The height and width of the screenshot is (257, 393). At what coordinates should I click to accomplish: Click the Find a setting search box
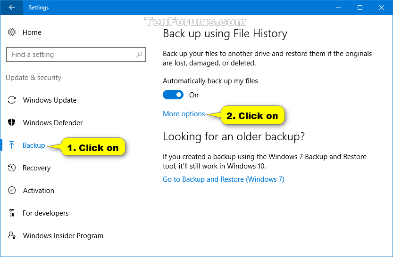click(x=71, y=55)
